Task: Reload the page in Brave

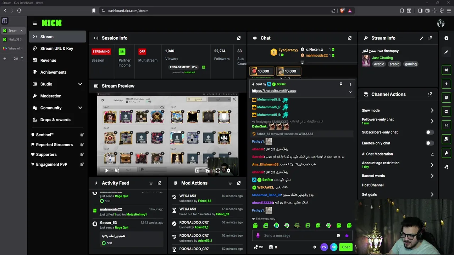Action: pyautogui.click(x=19, y=11)
